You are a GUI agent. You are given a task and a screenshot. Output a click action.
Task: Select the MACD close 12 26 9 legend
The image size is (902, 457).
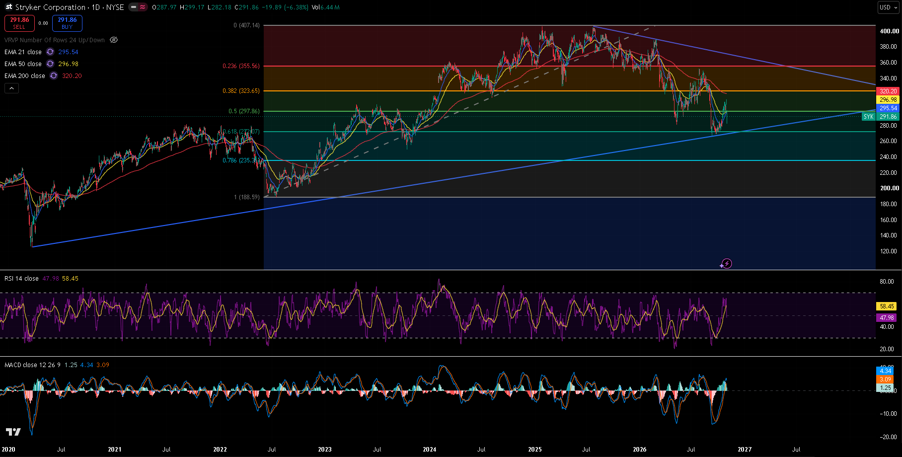(33, 365)
